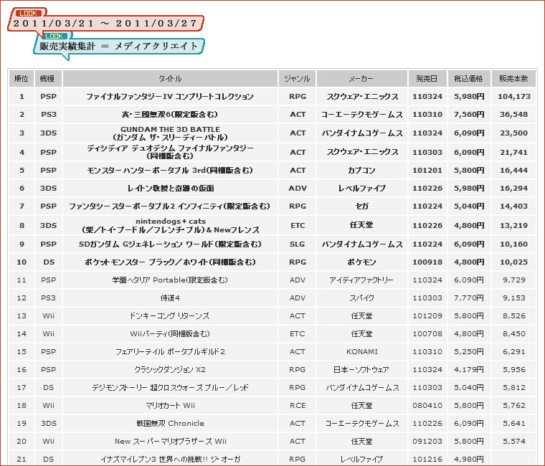Click the メーカー column header
The width and height of the screenshot is (545, 466).
(x=361, y=79)
